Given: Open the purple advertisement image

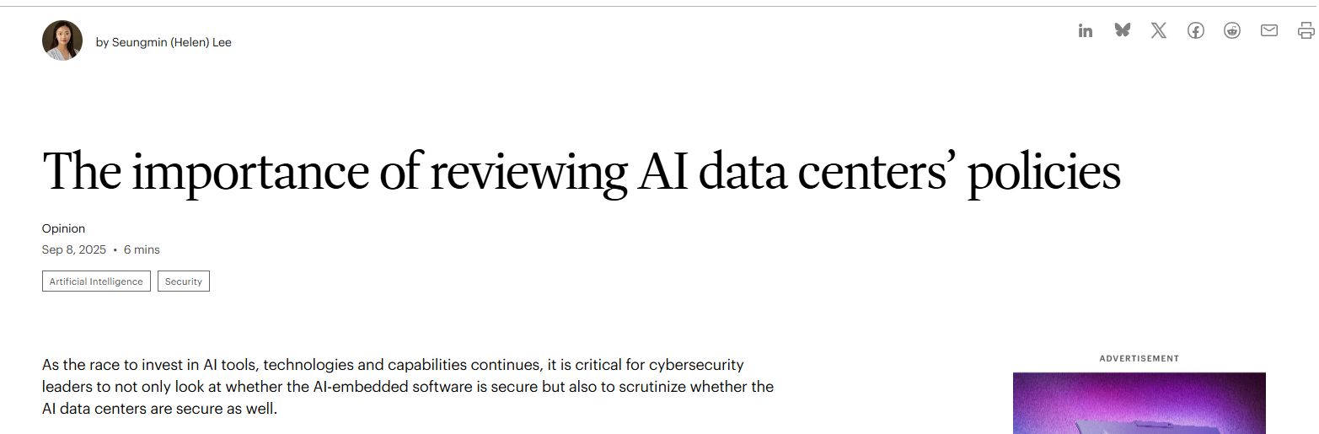Looking at the screenshot, I should point(1139,403).
